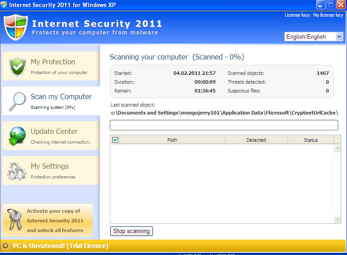347x255 pixels.
Task: Open the Scan my Computer section
Action: 51,101
